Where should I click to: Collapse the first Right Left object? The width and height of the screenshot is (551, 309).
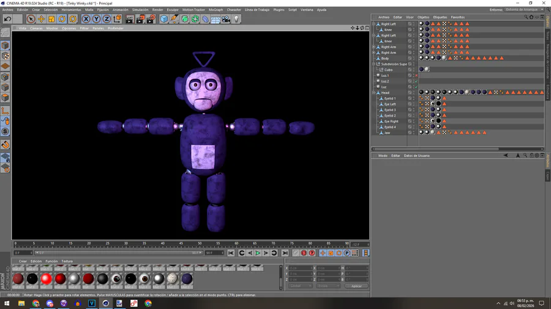pyautogui.click(x=374, y=24)
